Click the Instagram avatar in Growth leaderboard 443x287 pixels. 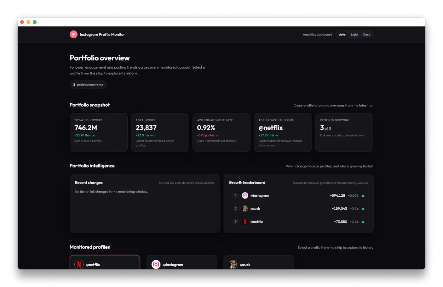(245, 195)
